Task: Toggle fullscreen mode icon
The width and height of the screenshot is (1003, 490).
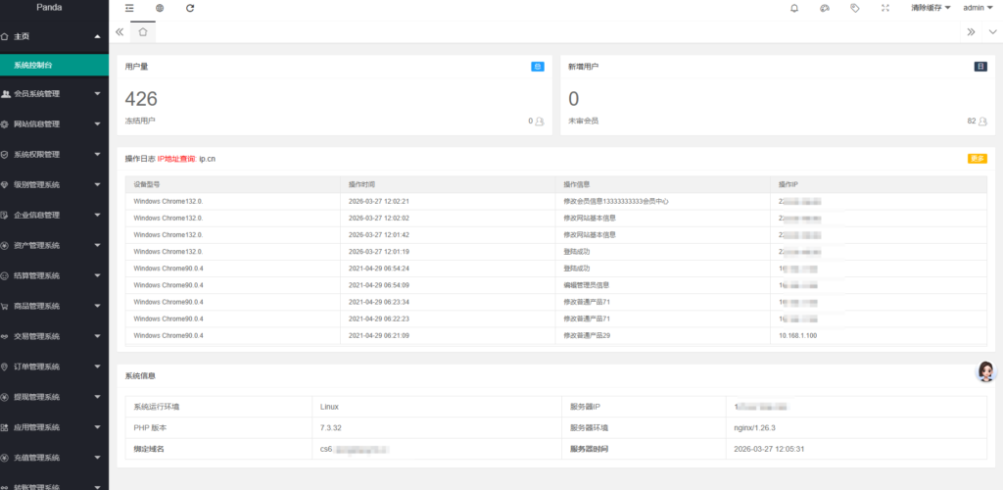Action: coord(885,8)
